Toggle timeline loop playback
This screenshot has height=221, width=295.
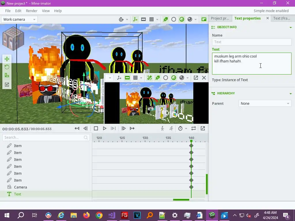pos(194,128)
